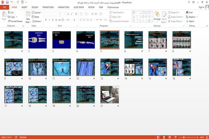Click the zoom slider in status bar
Viewport: 209px width, 139px height.
(x=188, y=137)
